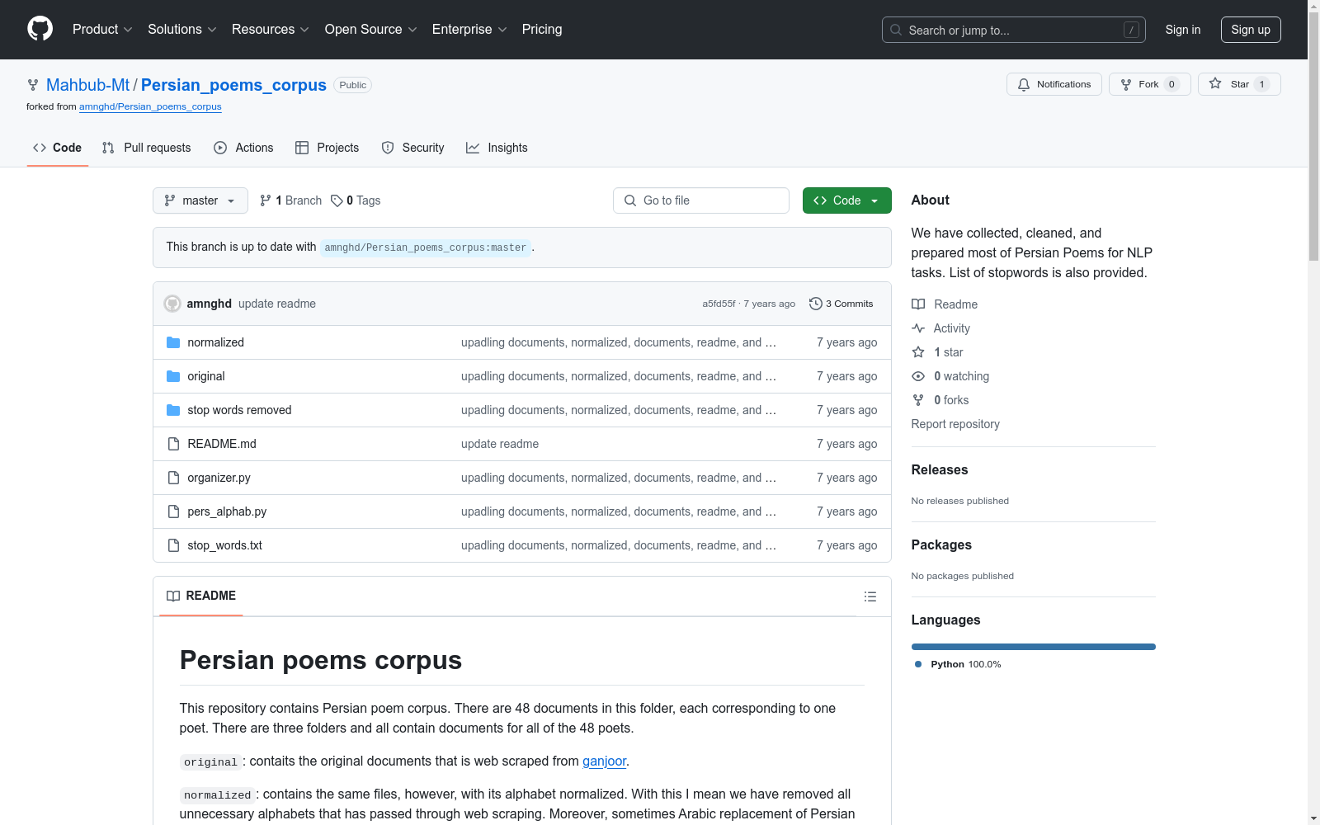
Task: Click the fork icon beside 0 forks
Action: [x=918, y=400]
